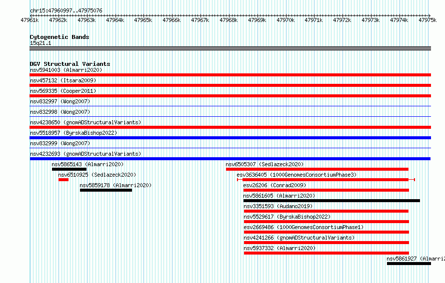Viewport: 445px width, 283px height.
Task: Click the nsv5529617 (ByrskaBishop2022) label
Action: pos(287,217)
